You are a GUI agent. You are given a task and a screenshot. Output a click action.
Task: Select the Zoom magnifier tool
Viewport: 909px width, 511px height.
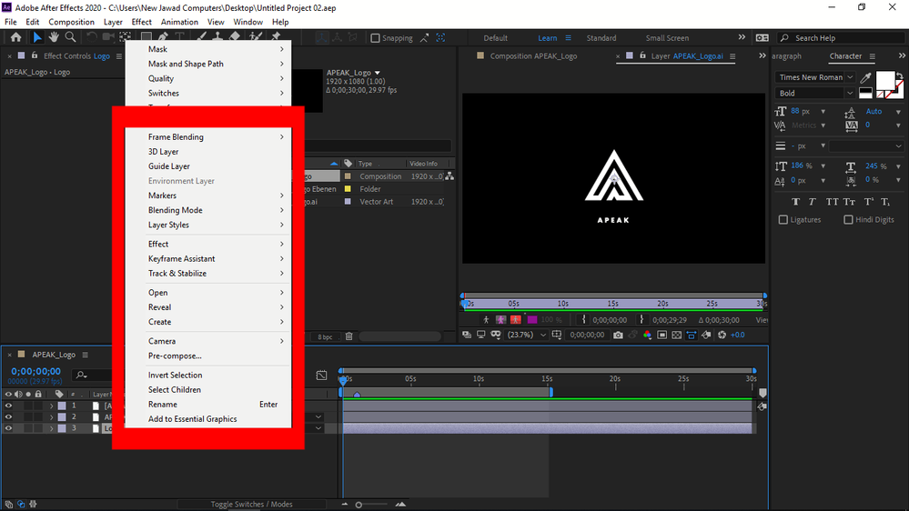click(70, 37)
